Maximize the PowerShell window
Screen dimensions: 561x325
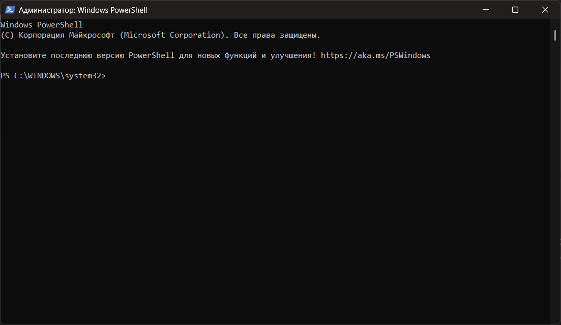tap(515, 10)
